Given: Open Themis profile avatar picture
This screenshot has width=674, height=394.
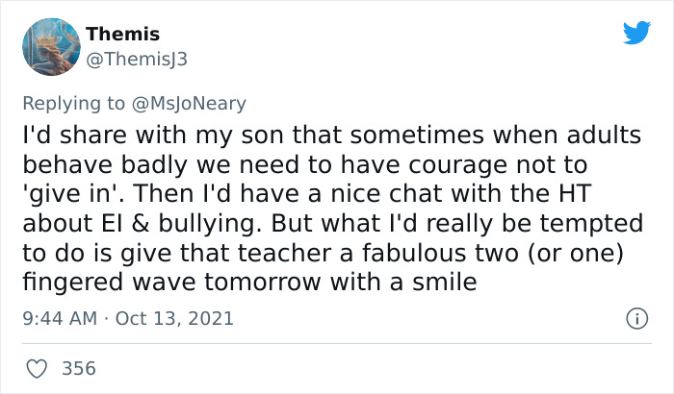Looking at the screenshot, I should coord(48,45).
